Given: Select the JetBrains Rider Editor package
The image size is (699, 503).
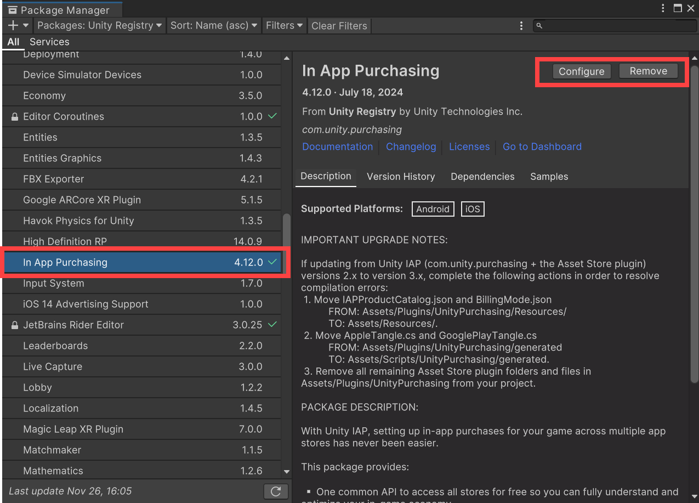Looking at the screenshot, I should (x=141, y=325).
